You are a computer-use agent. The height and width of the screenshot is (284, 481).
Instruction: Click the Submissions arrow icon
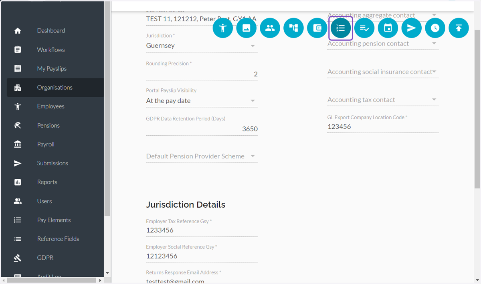tap(18, 163)
